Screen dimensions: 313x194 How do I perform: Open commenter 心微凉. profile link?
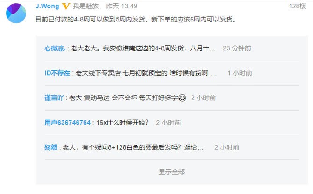coord(55,48)
